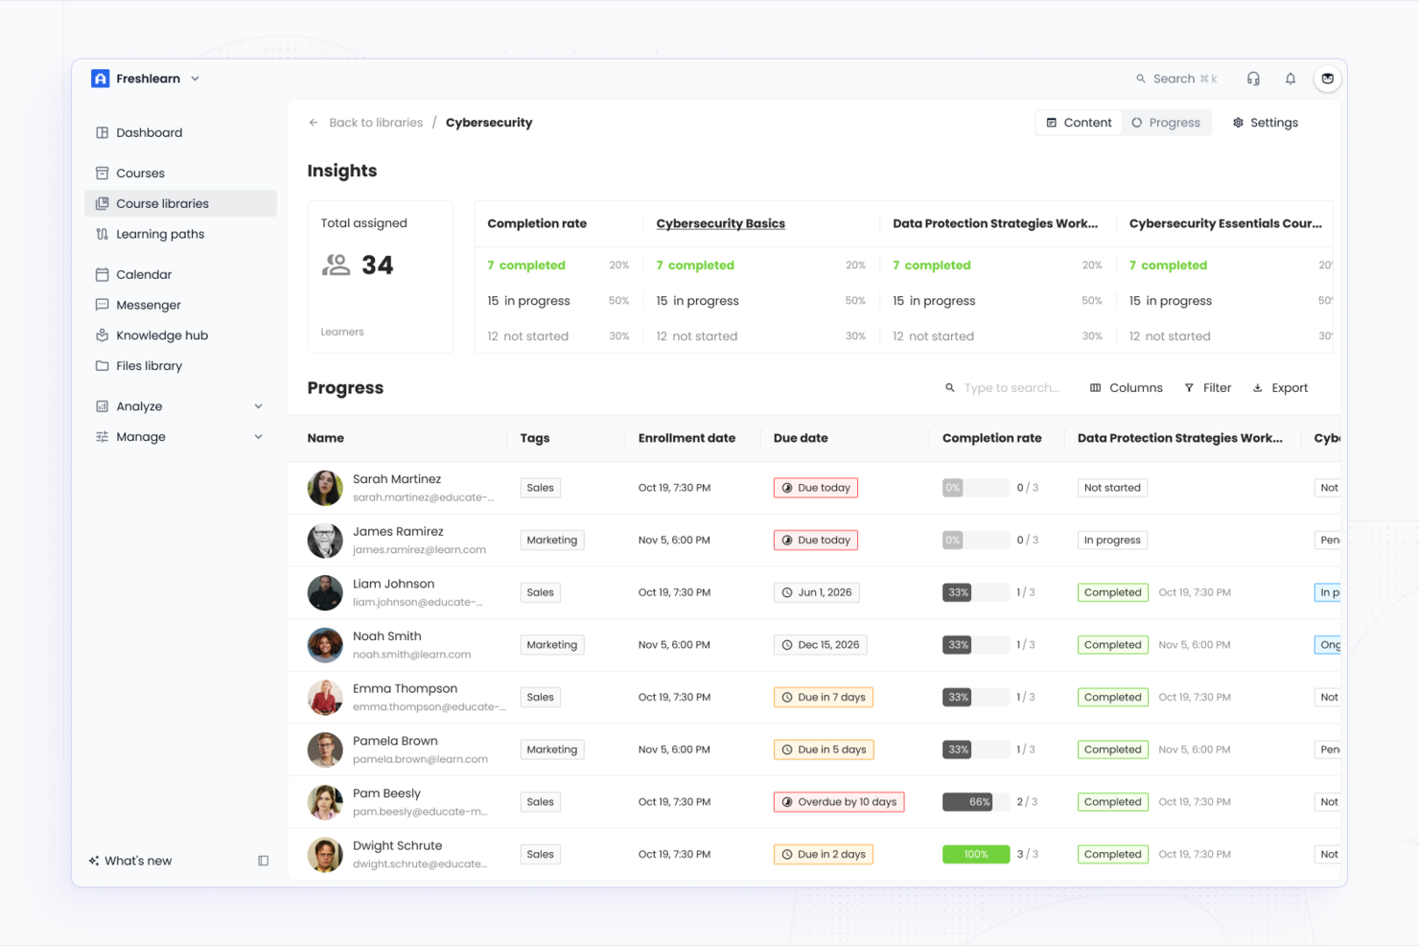Open the headset support icon
This screenshot has width=1419, height=946.
pos(1253,79)
